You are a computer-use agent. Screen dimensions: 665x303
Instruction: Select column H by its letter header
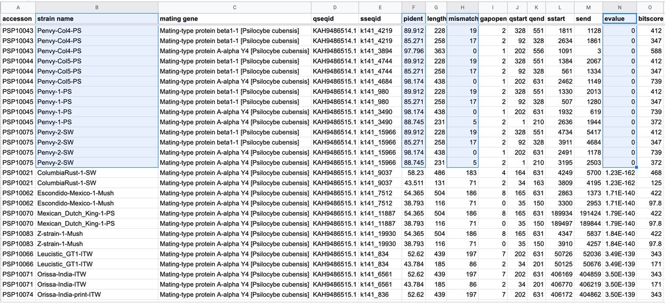coord(463,7)
